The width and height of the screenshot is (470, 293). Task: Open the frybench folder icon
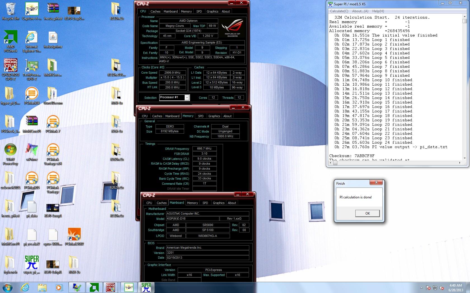[x=10, y=265]
